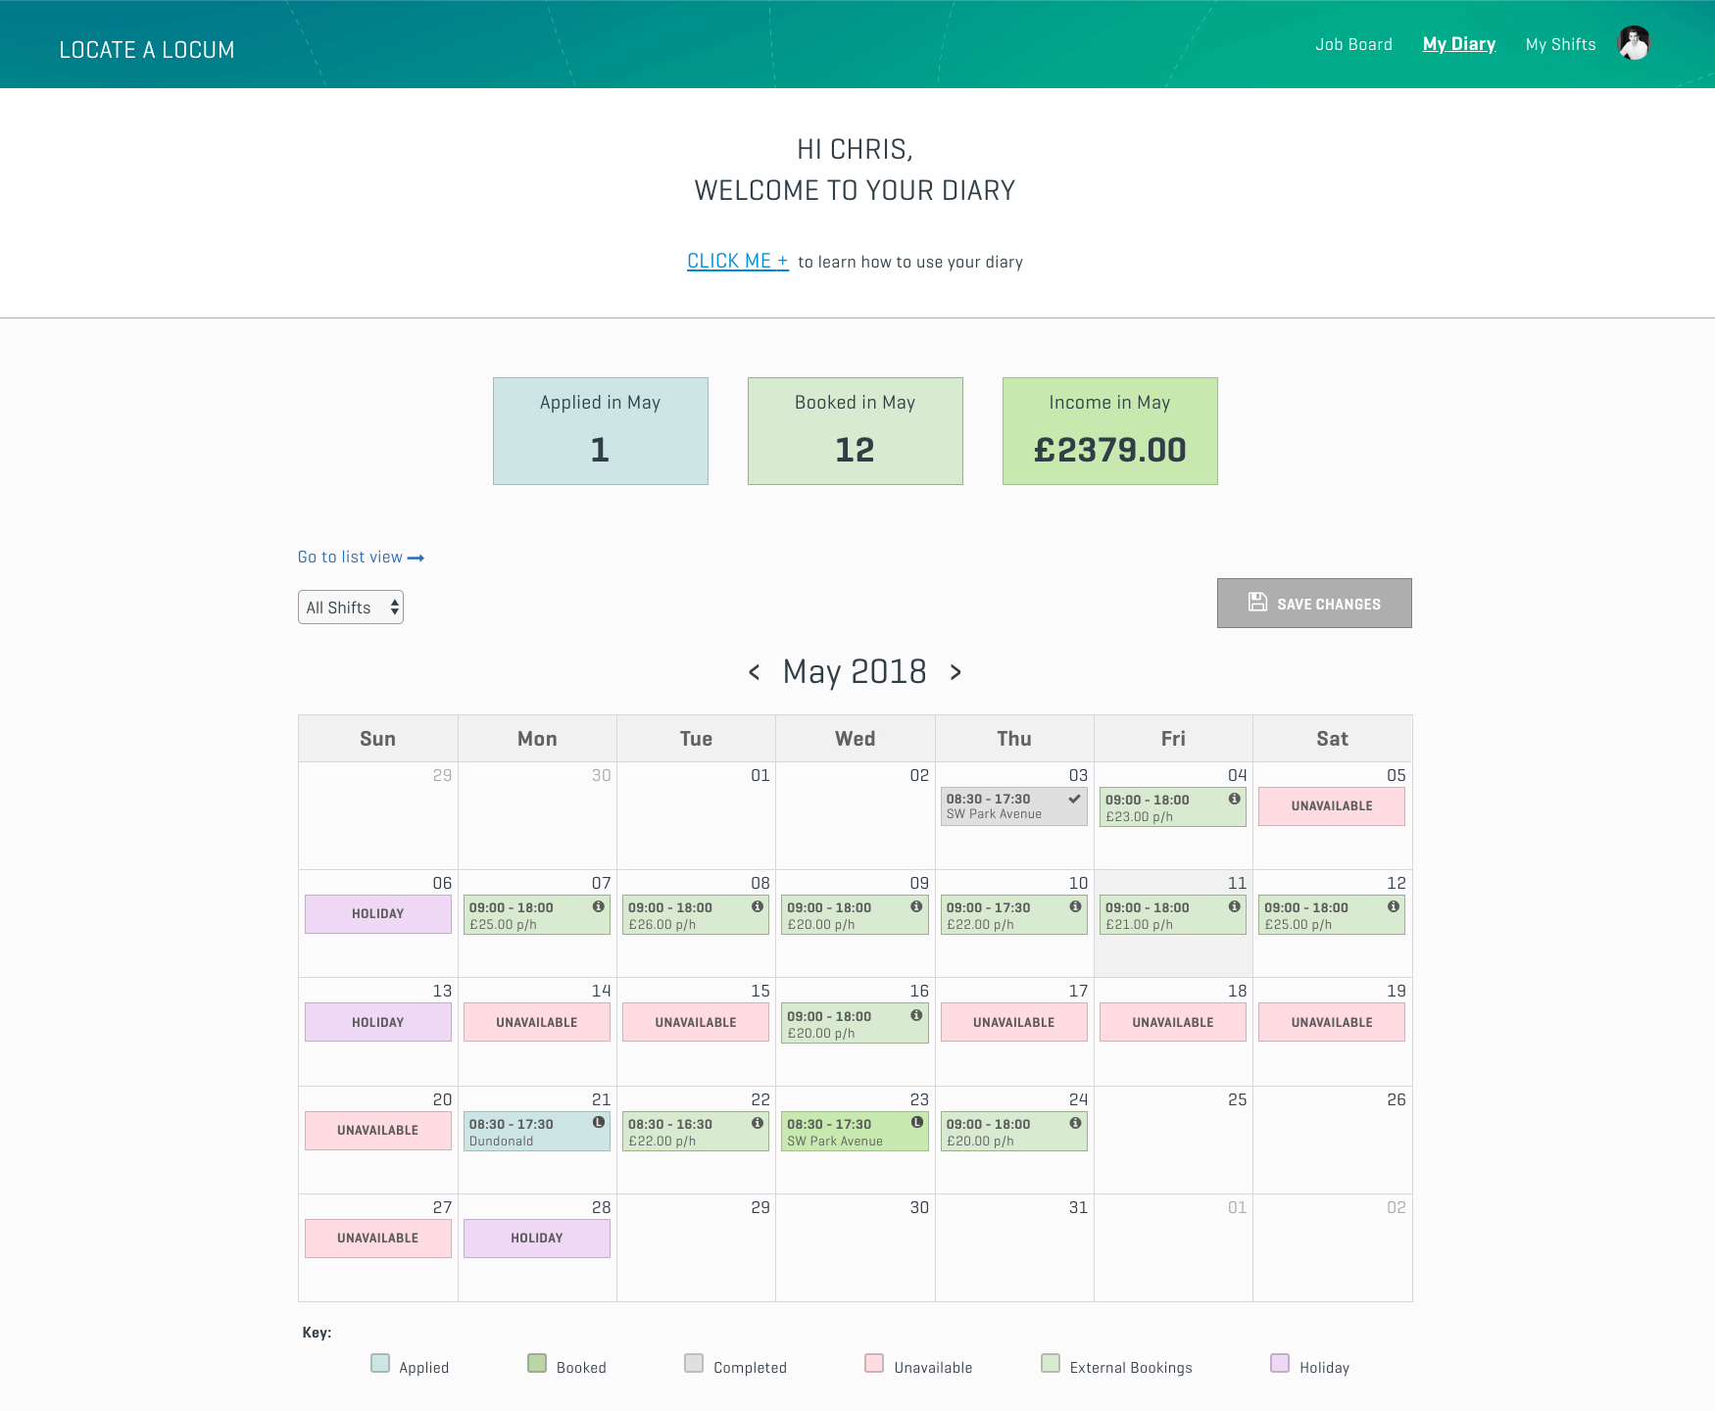Viewport: 1715px width, 1411px height.
Task: Toggle Unavailable block on Sunday 27
Action: [x=377, y=1239]
